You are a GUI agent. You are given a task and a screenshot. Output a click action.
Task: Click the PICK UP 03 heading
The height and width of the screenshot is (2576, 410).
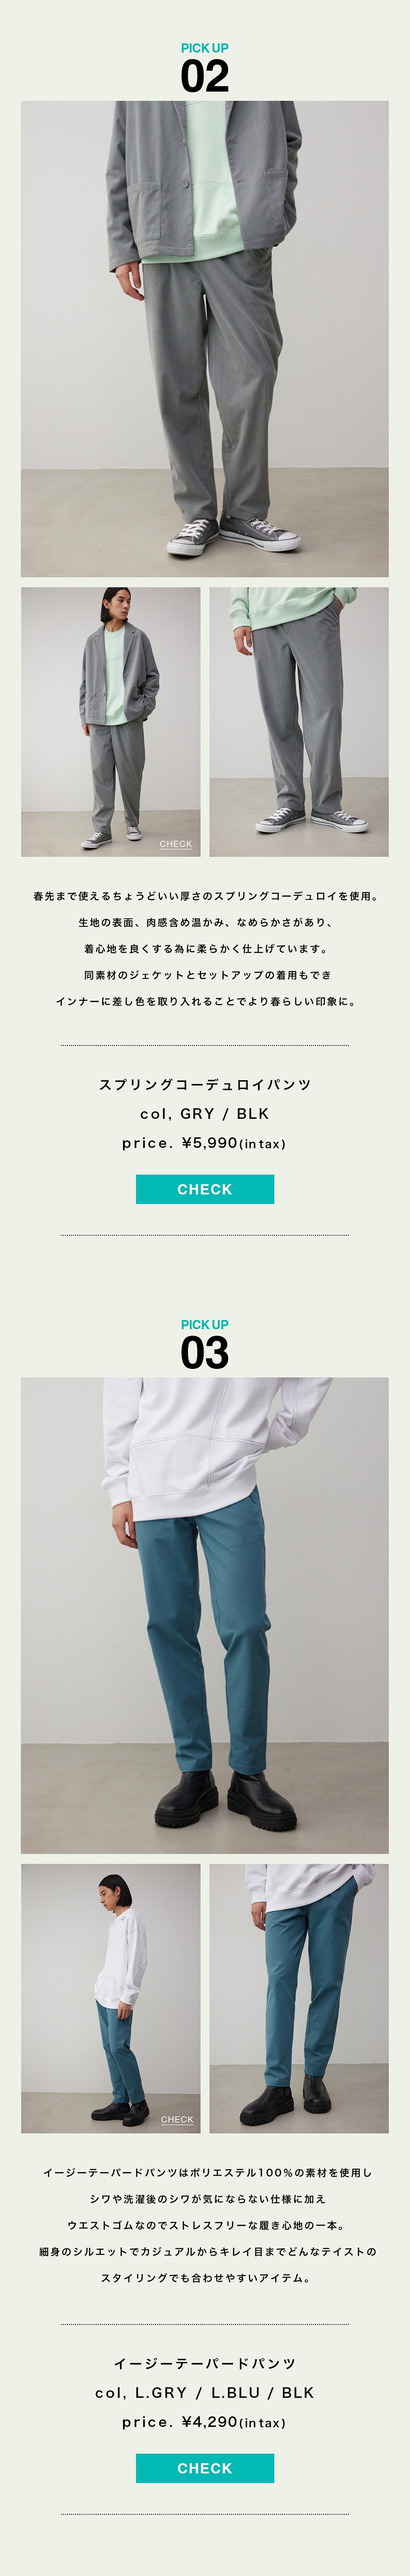pos(204,1345)
